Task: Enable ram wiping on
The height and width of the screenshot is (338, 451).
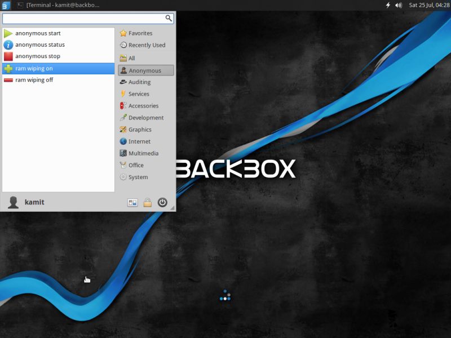Action: [x=33, y=68]
